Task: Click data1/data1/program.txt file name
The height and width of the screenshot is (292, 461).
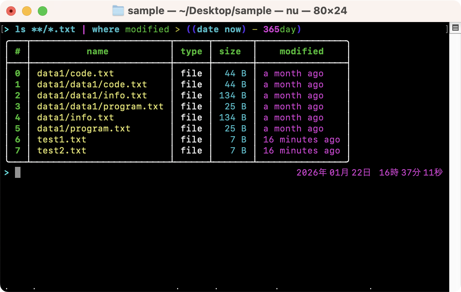Action: coord(100,107)
